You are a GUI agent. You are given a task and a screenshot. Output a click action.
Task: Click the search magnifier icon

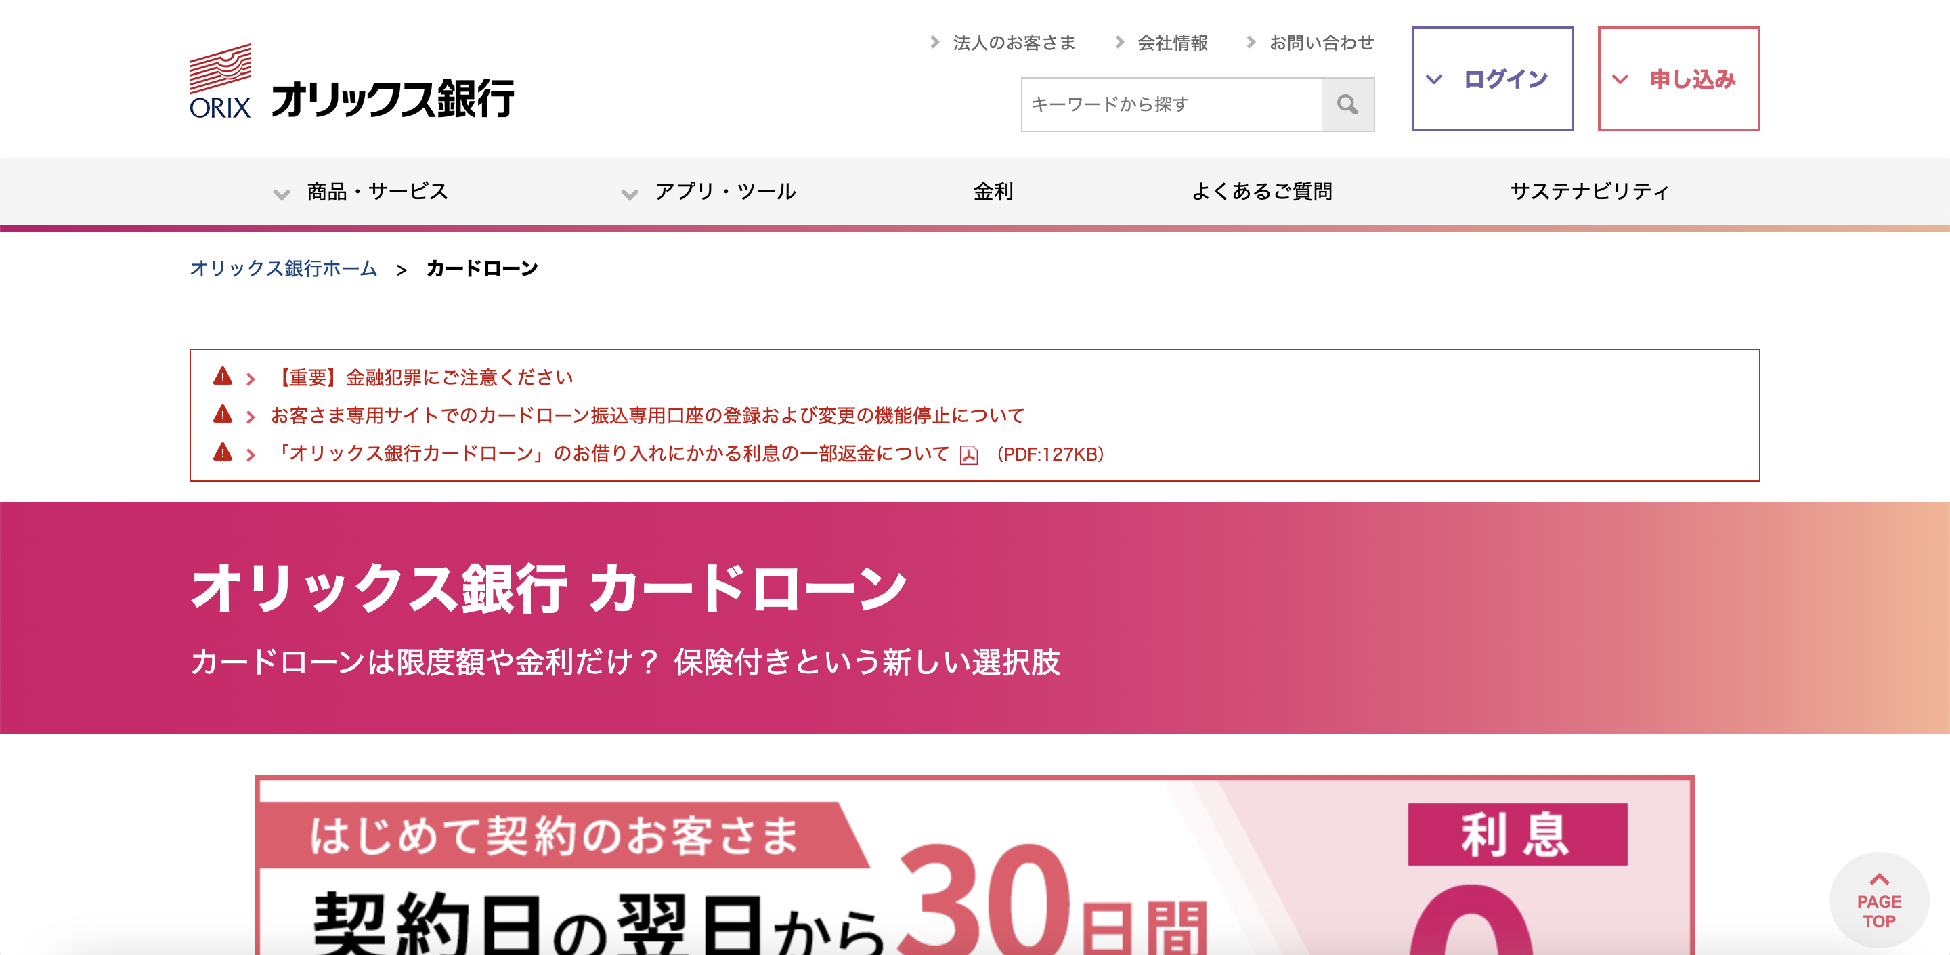1347,104
